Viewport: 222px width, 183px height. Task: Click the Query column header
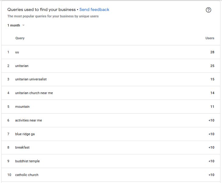pos(20,38)
